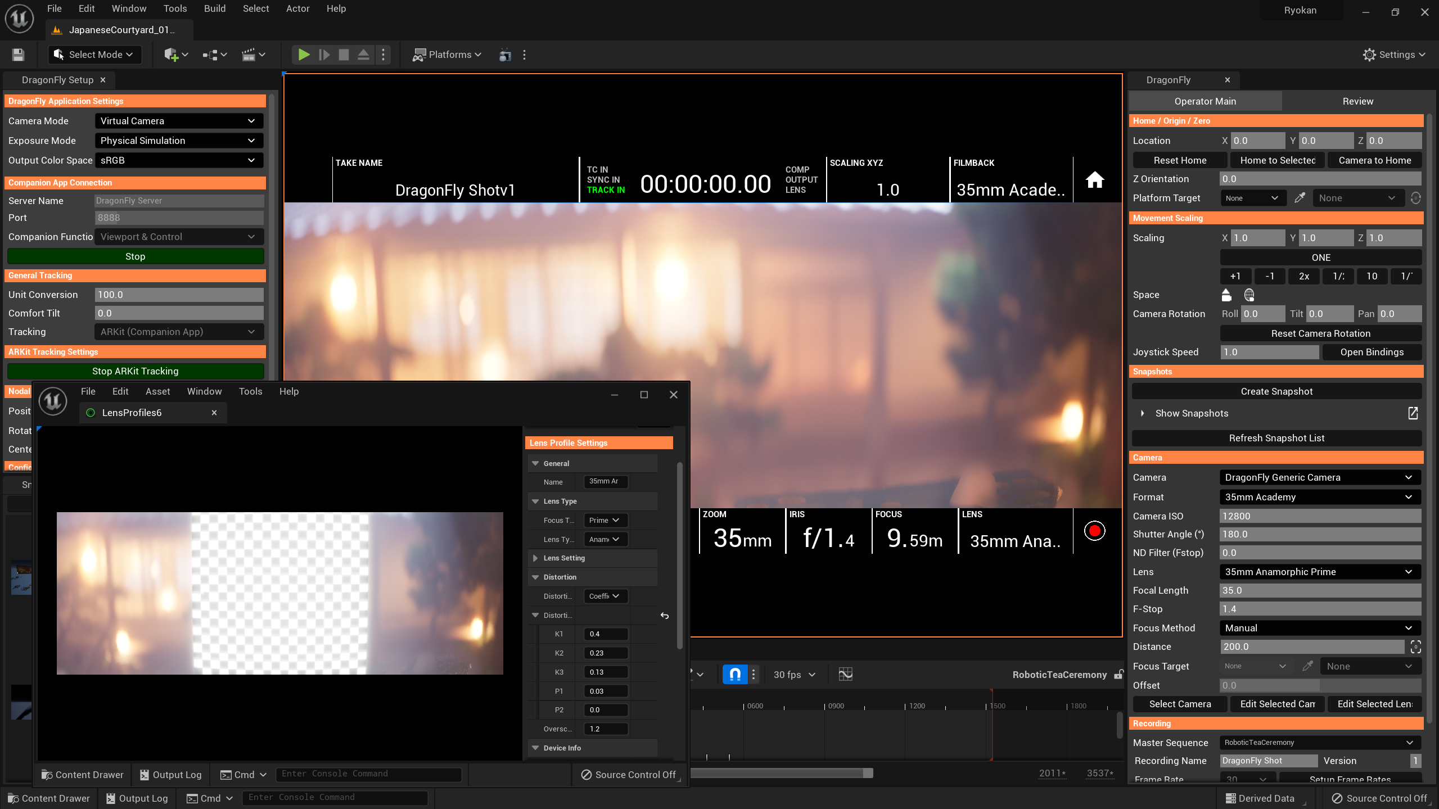Viewport: 1439px width, 809px height.
Task: Open the Platforms dropdown
Action: pyautogui.click(x=447, y=55)
